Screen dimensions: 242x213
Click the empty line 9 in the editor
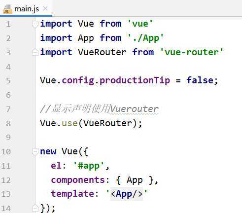pos(138,138)
